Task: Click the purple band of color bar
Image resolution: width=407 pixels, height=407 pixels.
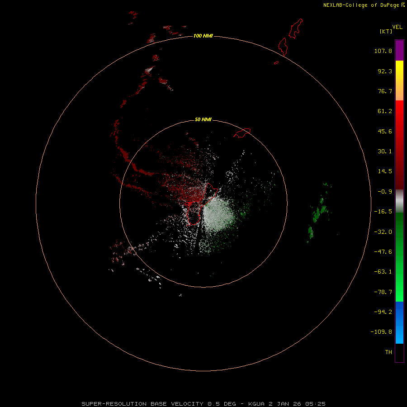Action: (399, 50)
